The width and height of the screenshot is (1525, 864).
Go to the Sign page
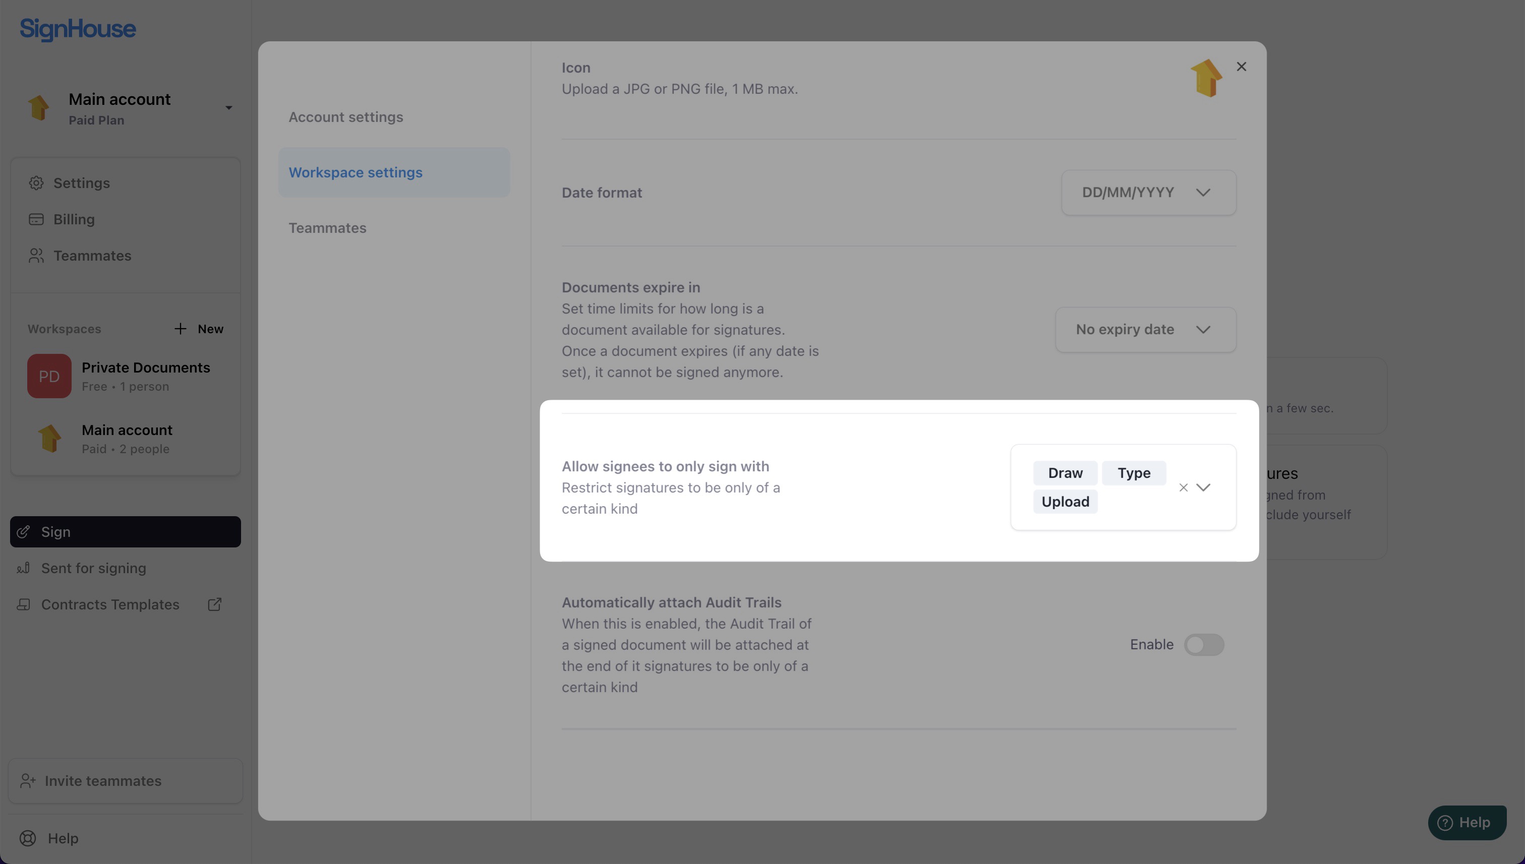[125, 532]
